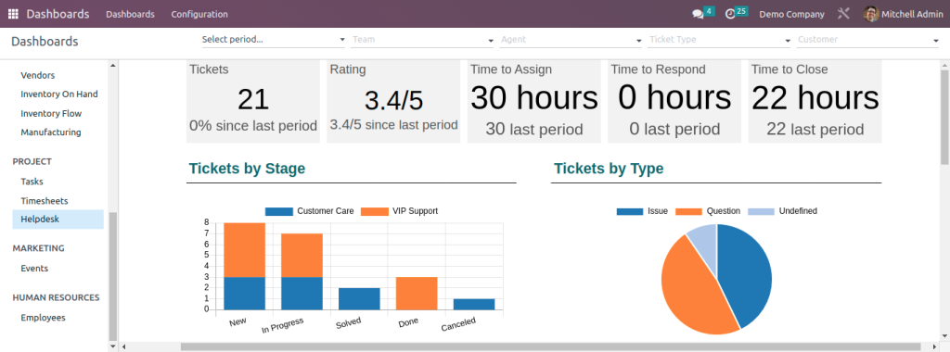The height and width of the screenshot is (352, 950).
Task: Click the orange segment of In Progress bar
Action: coord(302,256)
